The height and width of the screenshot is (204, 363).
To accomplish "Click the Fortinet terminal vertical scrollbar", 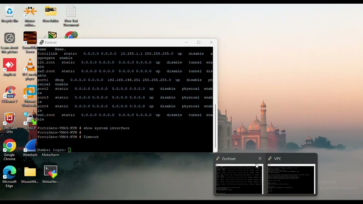I will pos(215,126).
